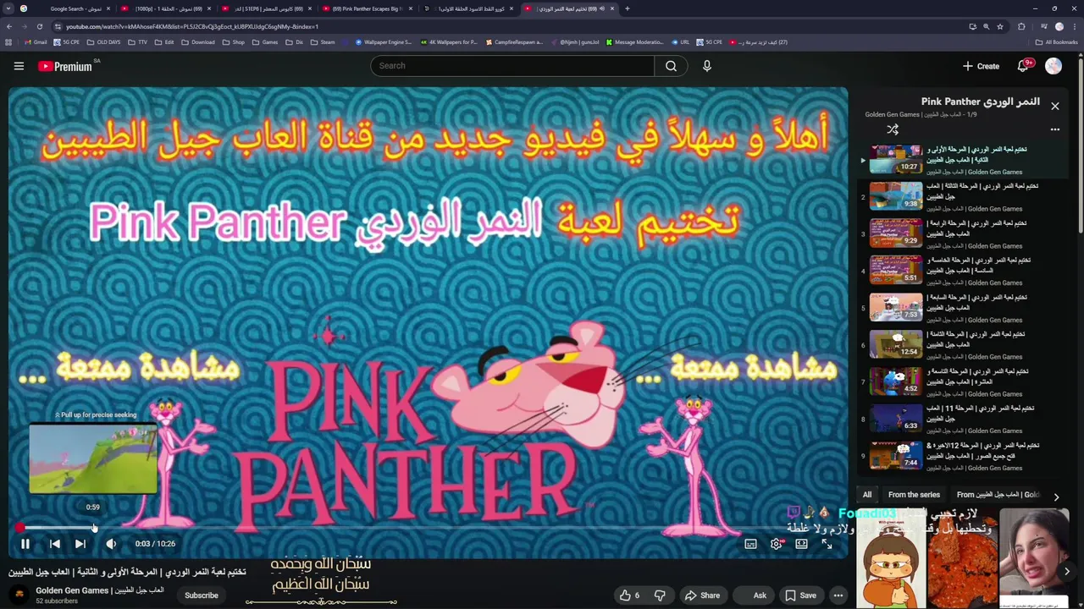Switch to the Pink Panther Escapes tab
Image resolution: width=1084 pixels, height=609 pixels.
(368, 8)
